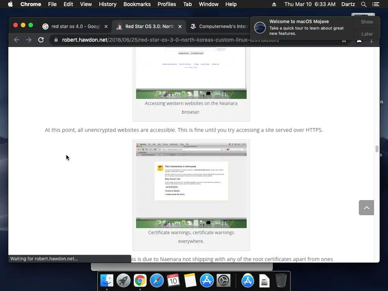The height and width of the screenshot is (291, 388).
Task: Close the 'red star os 4.0' tab
Action: [x=106, y=27]
